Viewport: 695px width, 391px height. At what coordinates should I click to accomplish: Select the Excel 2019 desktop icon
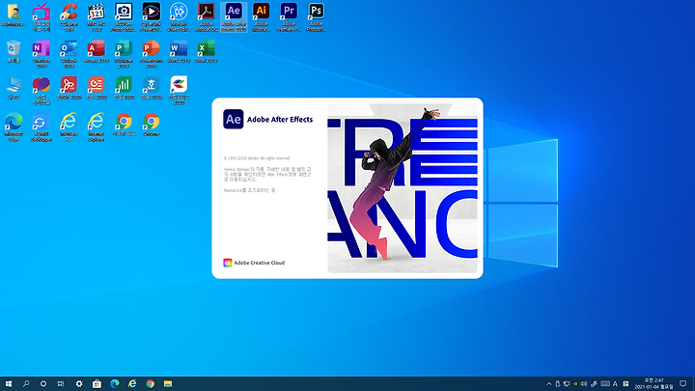coord(207,51)
